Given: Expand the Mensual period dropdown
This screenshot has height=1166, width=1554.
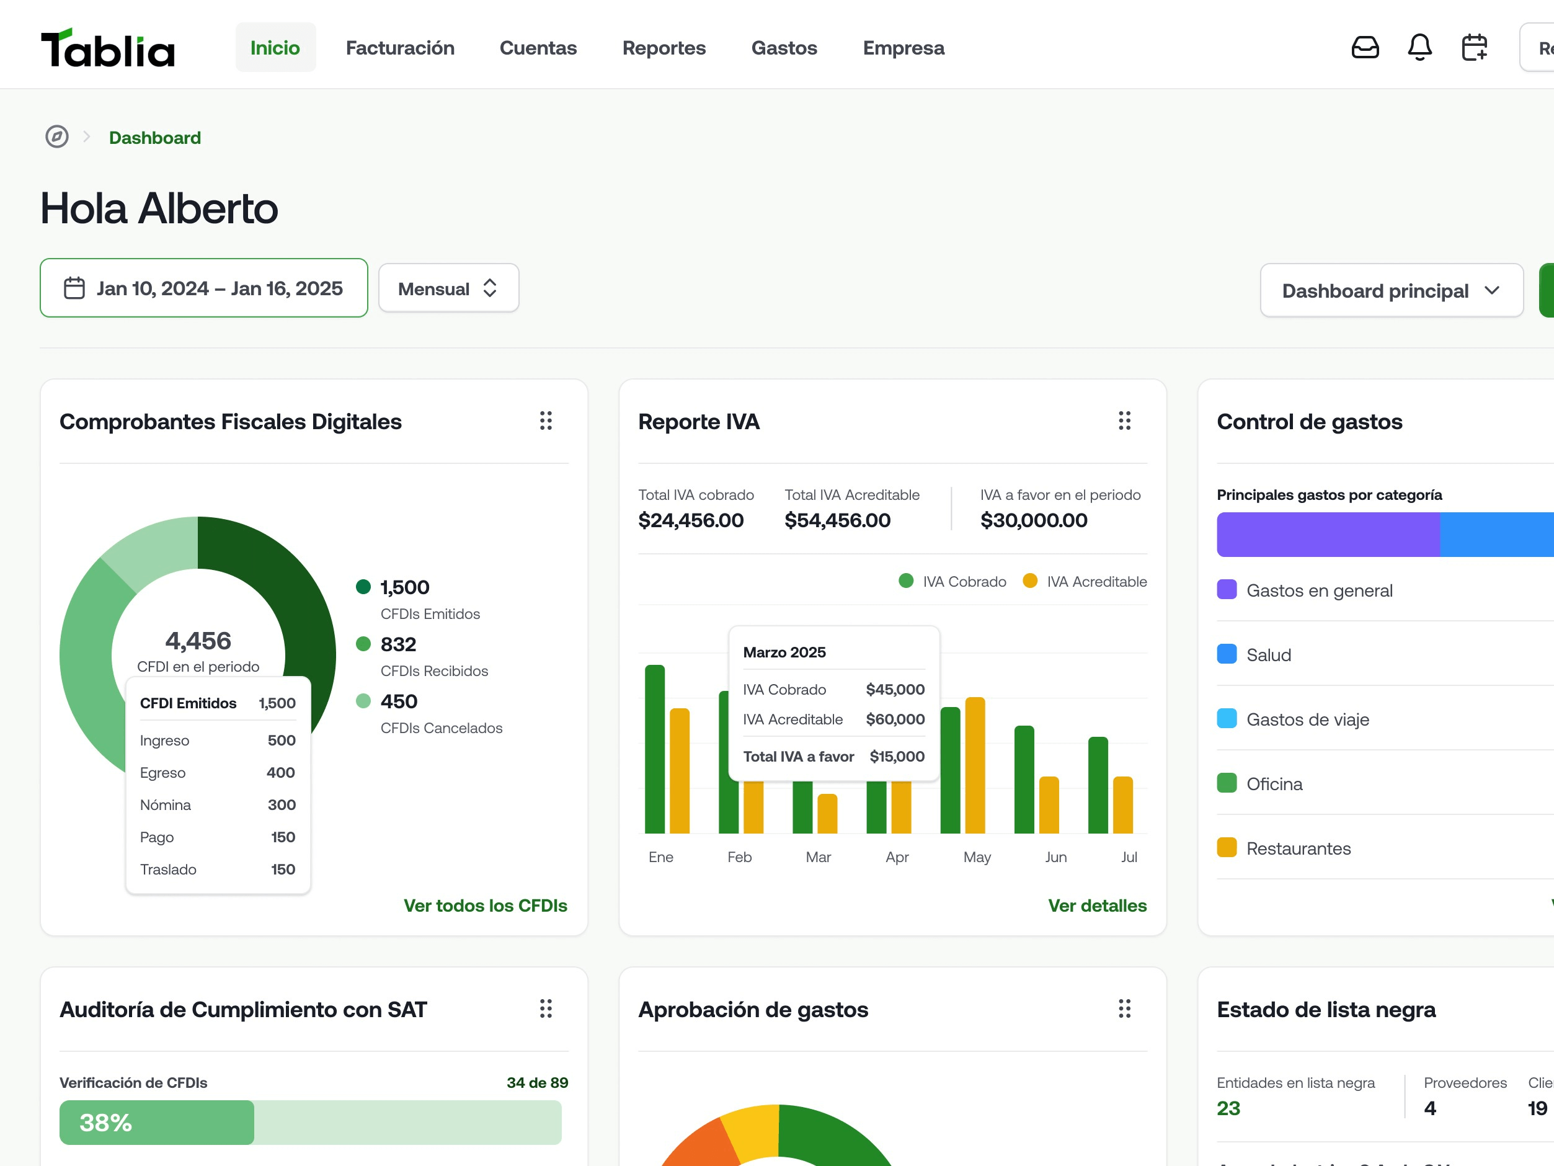Looking at the screenshot, I should (448, 288).
